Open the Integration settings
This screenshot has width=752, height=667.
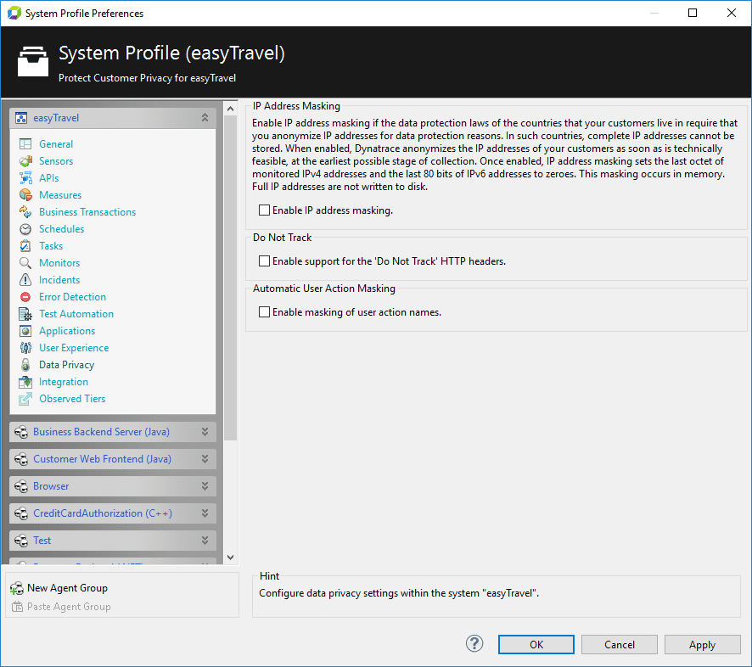tap(64, 382)
